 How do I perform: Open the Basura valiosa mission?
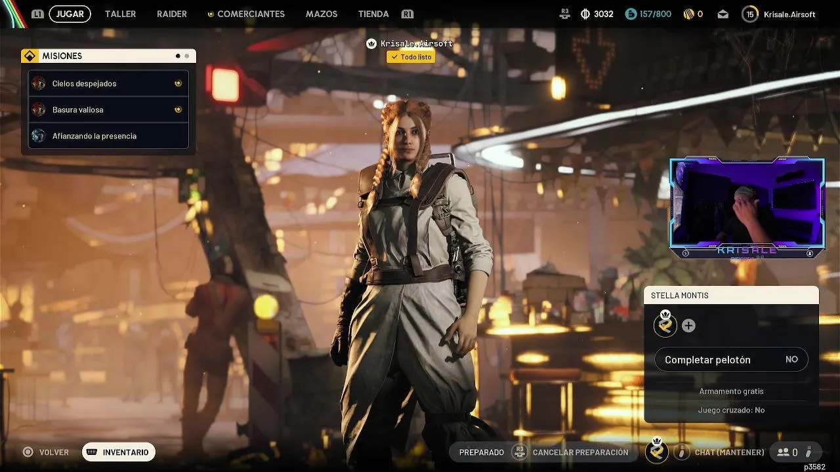[x=108, y=109]
